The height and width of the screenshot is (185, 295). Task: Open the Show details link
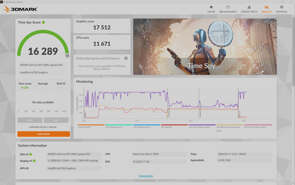(x=146, y=176)
